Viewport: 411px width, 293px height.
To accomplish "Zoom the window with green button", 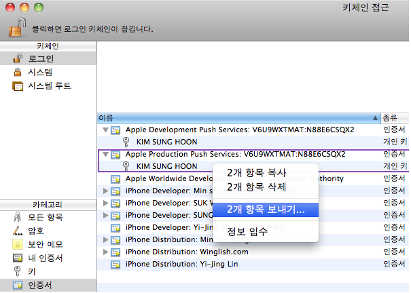I will (x=39, y=7).
